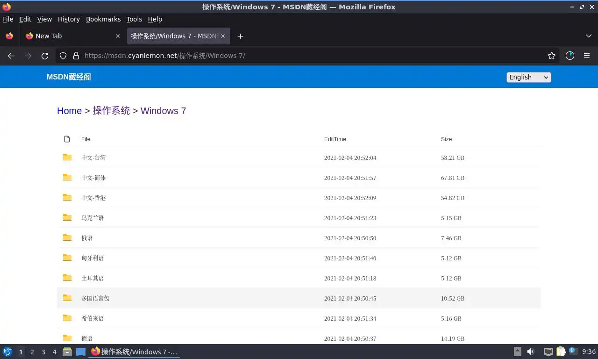Click folder icon for 土耳其语

[67, 278]
